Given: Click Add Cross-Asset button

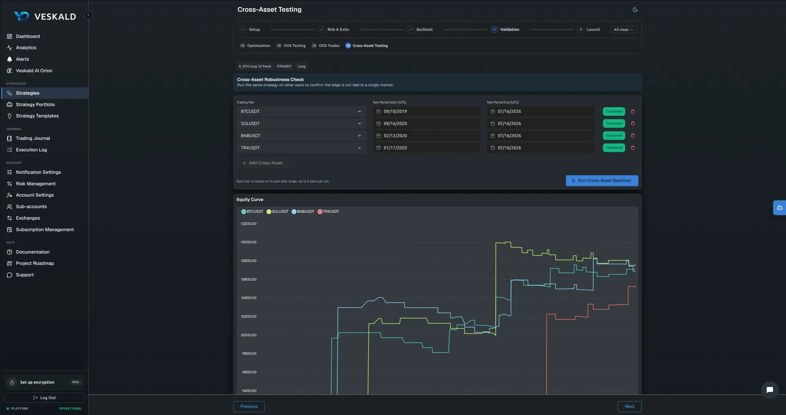Looking at the screenshot, I should [x=262, y=163].
